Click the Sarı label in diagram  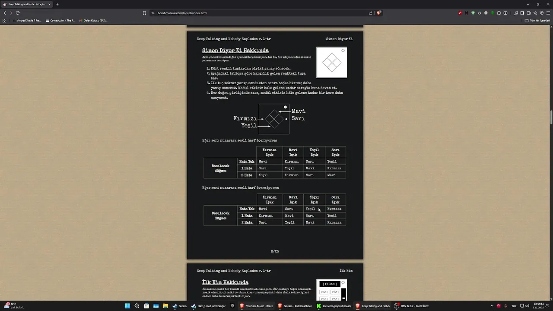[x=298, y=118]
